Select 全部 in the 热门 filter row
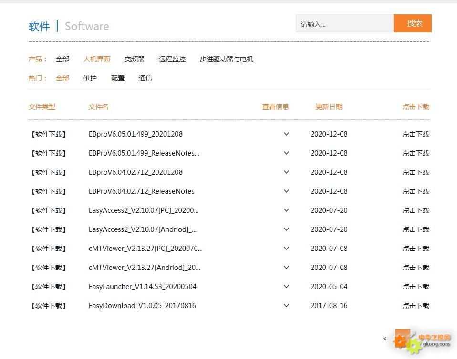Image resolution: width=457 pixels, height=359 pixels. [62, 78]
